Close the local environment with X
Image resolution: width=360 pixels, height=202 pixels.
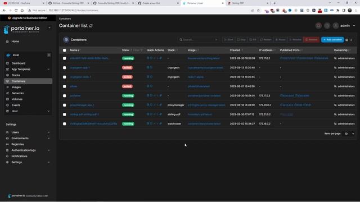click(x=49, y=55)
